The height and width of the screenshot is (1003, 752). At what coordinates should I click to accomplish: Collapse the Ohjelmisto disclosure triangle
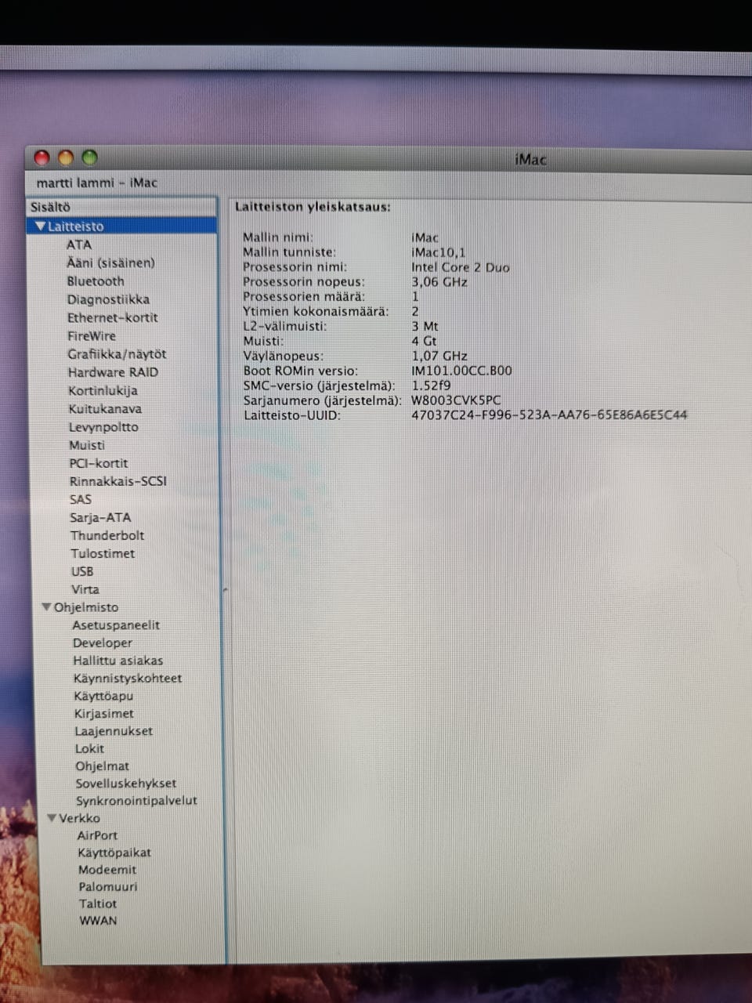(46, 607)
